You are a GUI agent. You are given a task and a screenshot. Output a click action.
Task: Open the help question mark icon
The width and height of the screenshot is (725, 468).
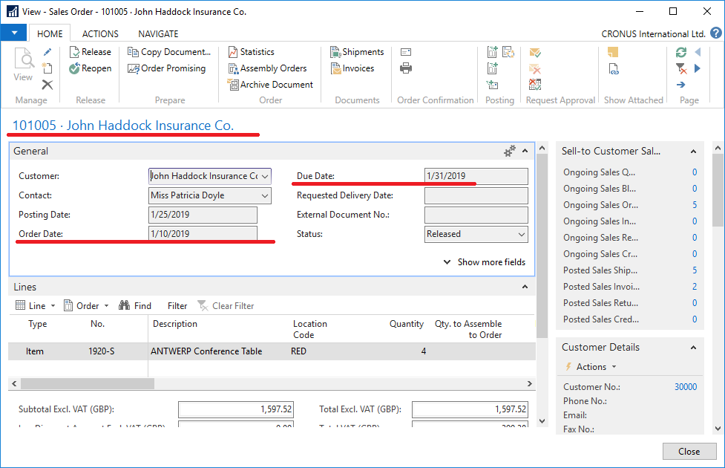pyautogui.click(x=716, y=33)
